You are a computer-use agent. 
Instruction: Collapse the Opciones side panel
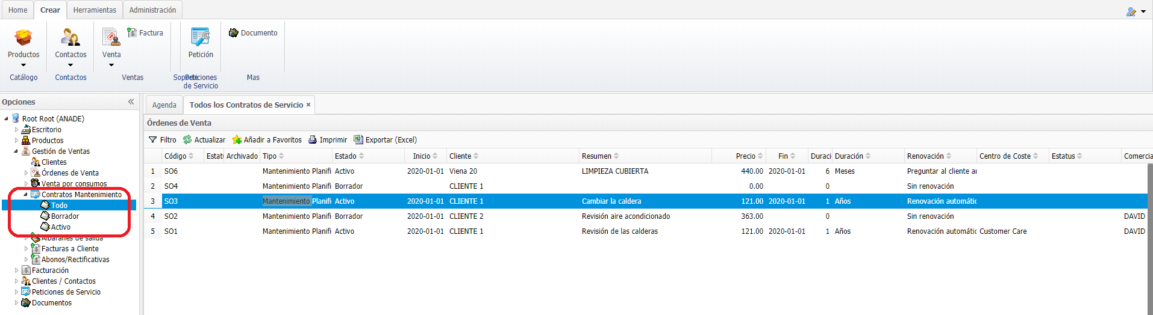tap(131, 102)
